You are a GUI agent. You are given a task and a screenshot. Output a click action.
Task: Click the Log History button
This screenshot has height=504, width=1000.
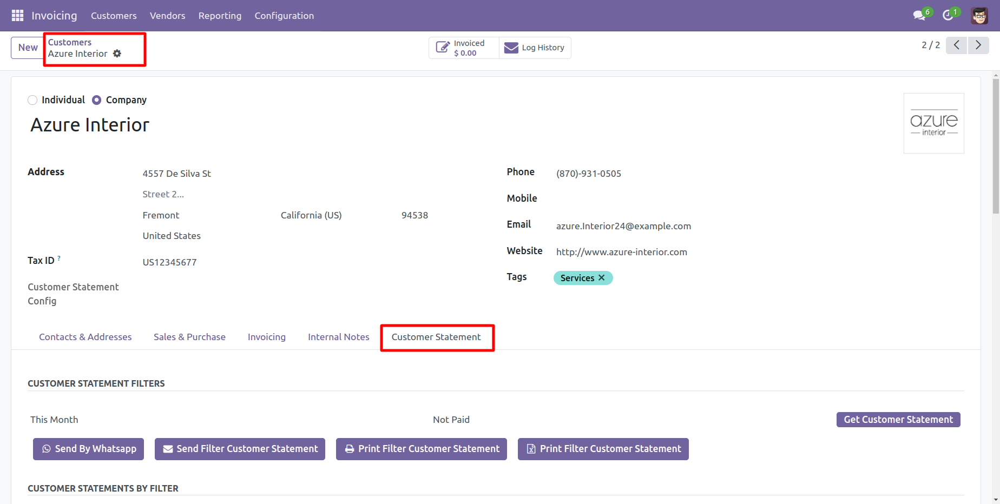535,48
